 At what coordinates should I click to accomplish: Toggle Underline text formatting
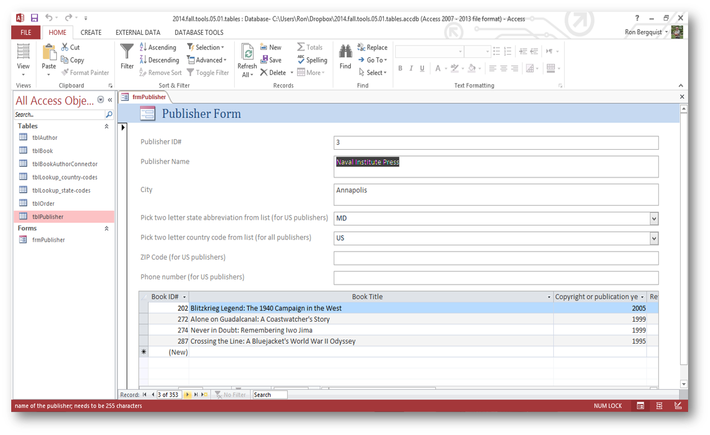(422, 68)
